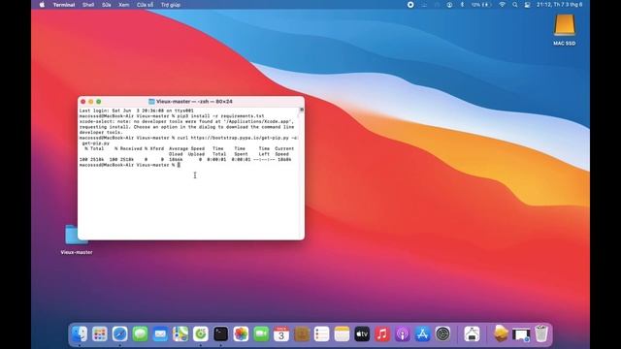
Task: Click the user account icon in menu bar
Action: [x=449, y=5]
